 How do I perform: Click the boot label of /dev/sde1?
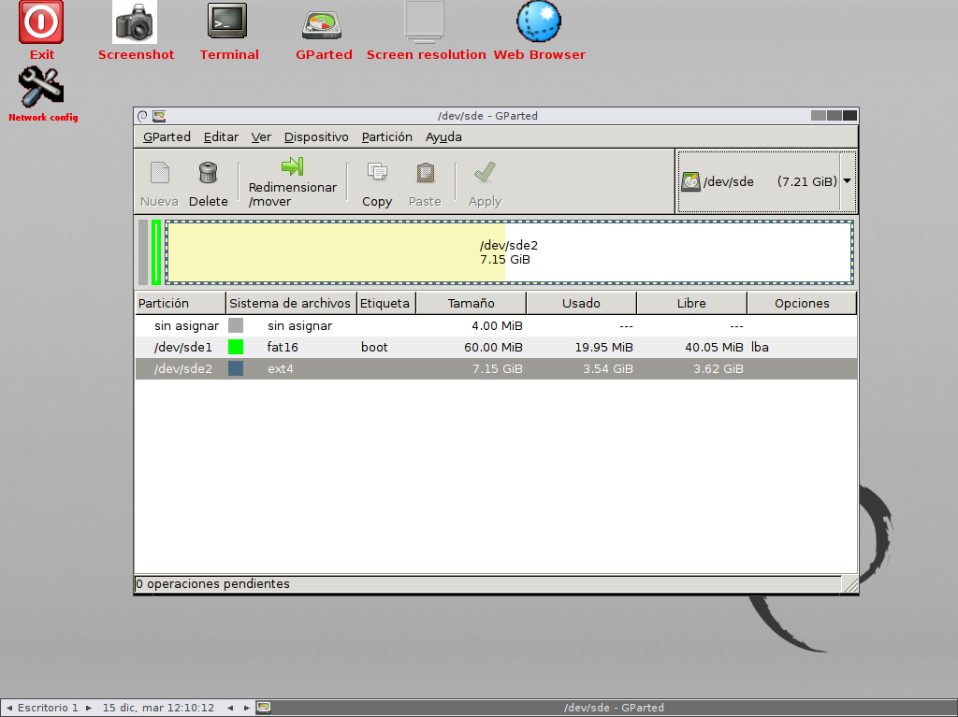point(374,347)
